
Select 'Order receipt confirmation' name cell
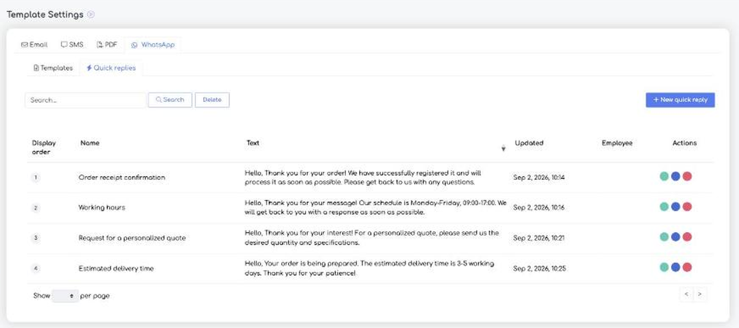point(122,178)
